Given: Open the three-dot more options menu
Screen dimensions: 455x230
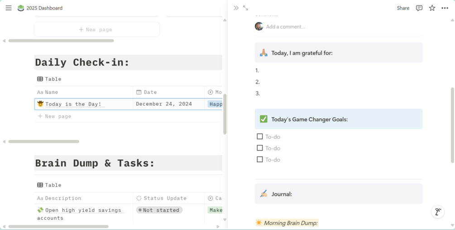Looking at the screenshot, I should click(x=445, y=8).
